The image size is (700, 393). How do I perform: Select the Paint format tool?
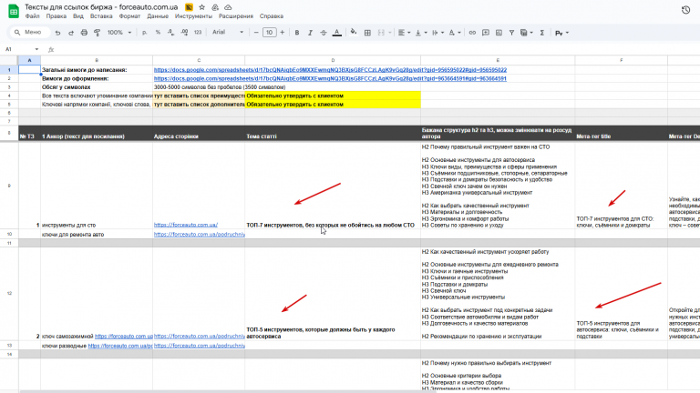click(97, 33)
